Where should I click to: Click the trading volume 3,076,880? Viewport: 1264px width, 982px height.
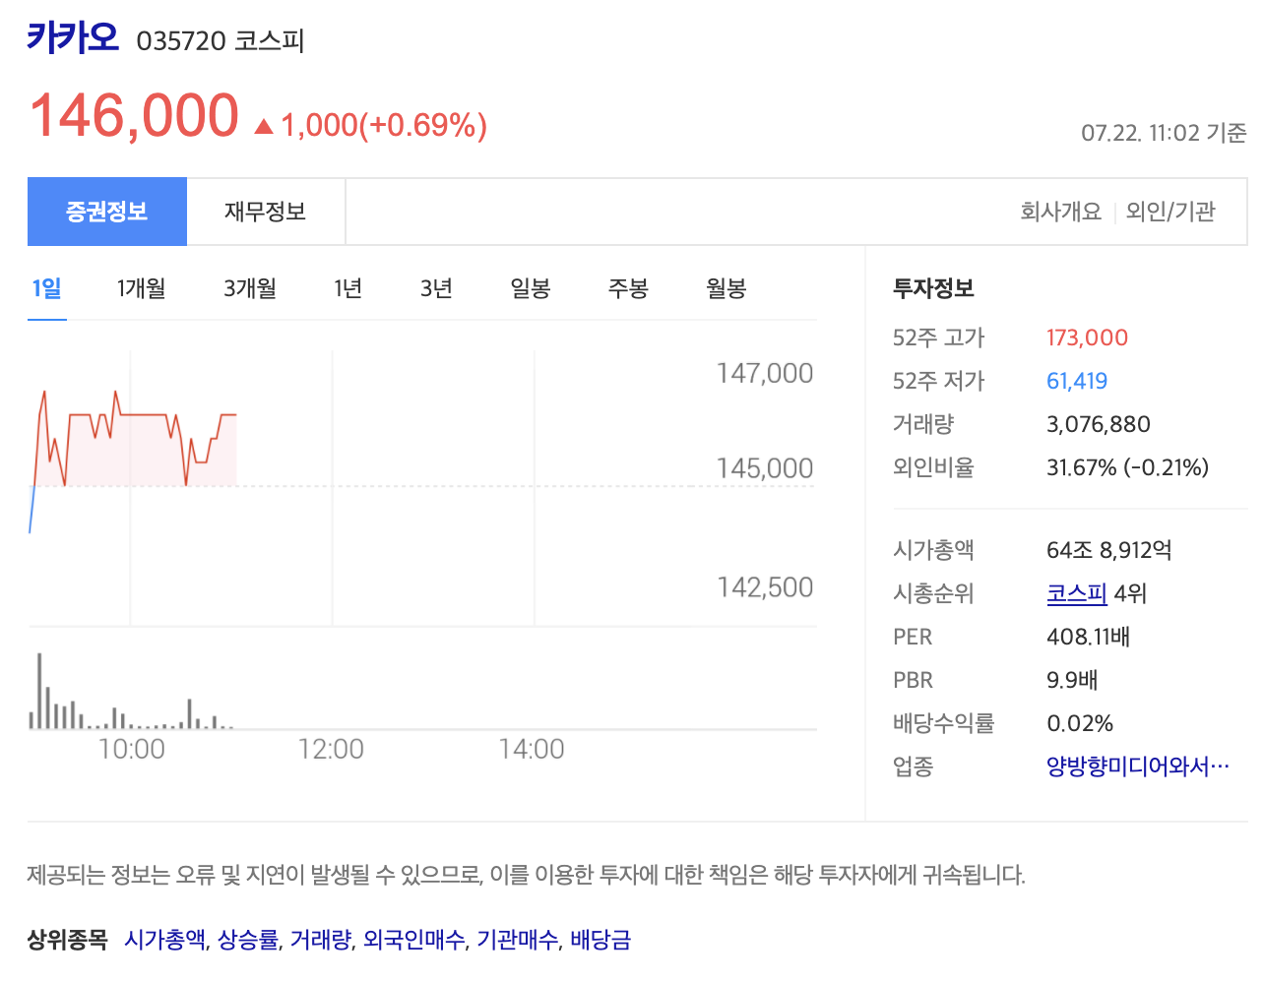(x=1099, y=424)
